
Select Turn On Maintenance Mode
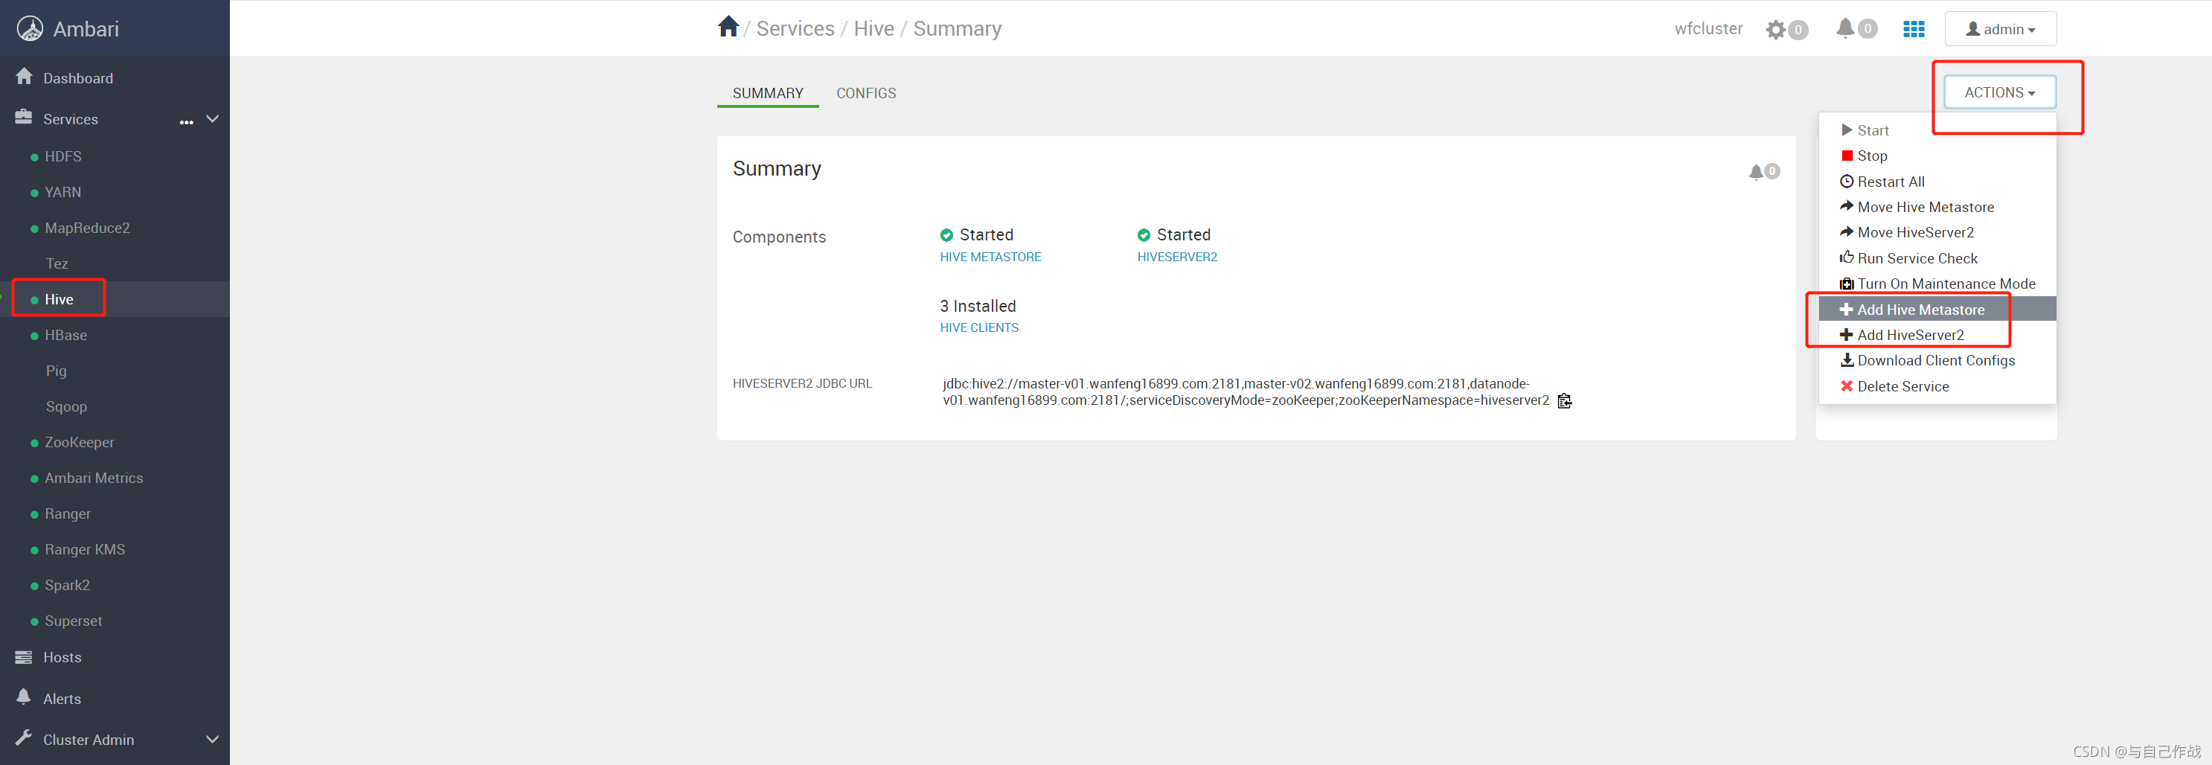pos(1937,284)
